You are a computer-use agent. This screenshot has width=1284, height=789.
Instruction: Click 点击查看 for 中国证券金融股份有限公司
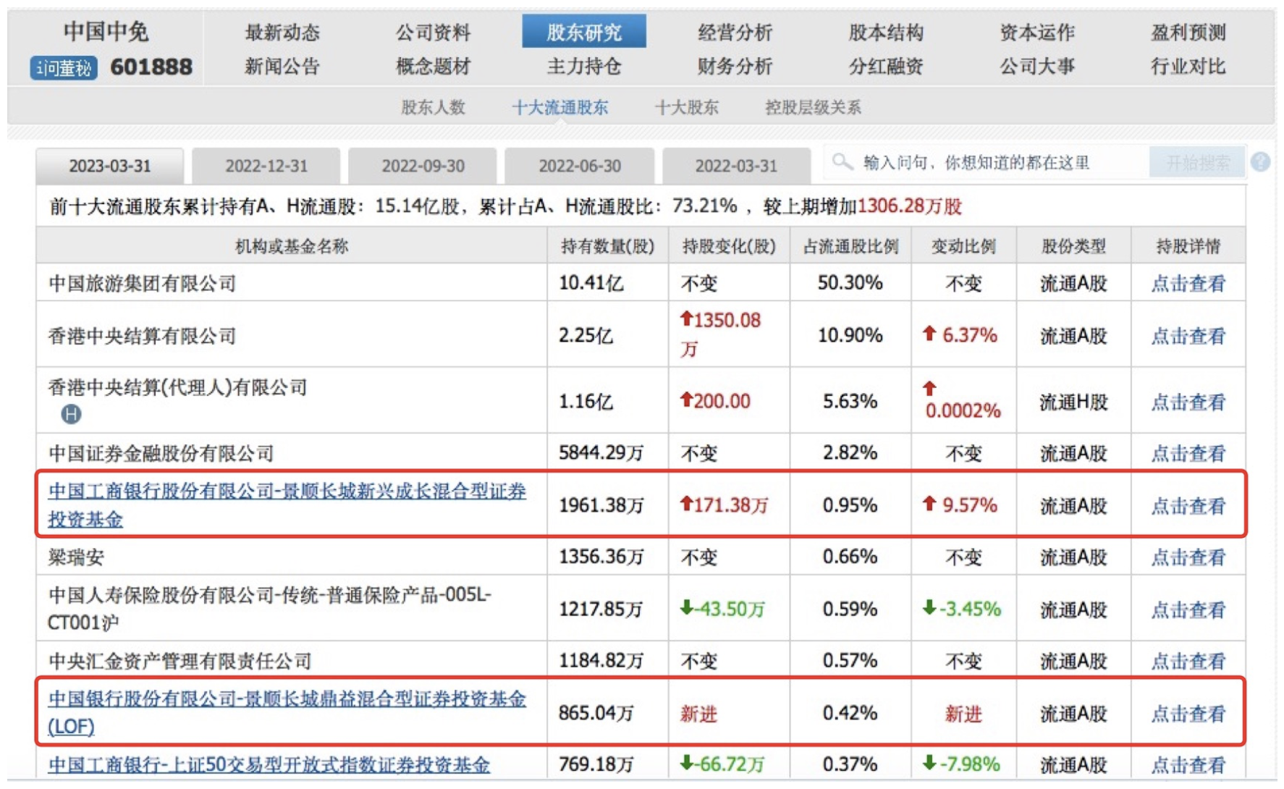(x=1188, y=453)
